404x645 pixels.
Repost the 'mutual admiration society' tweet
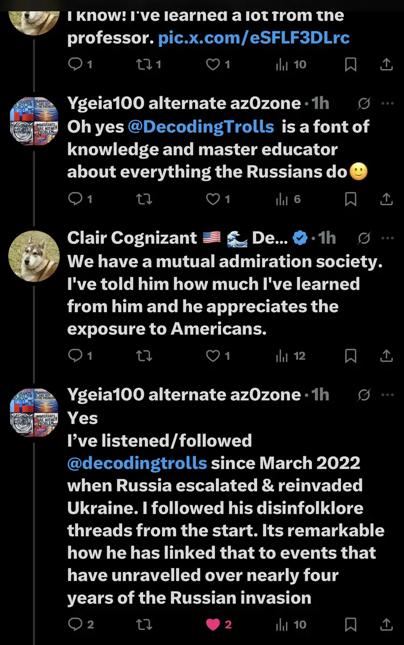(x=144, y=356)
